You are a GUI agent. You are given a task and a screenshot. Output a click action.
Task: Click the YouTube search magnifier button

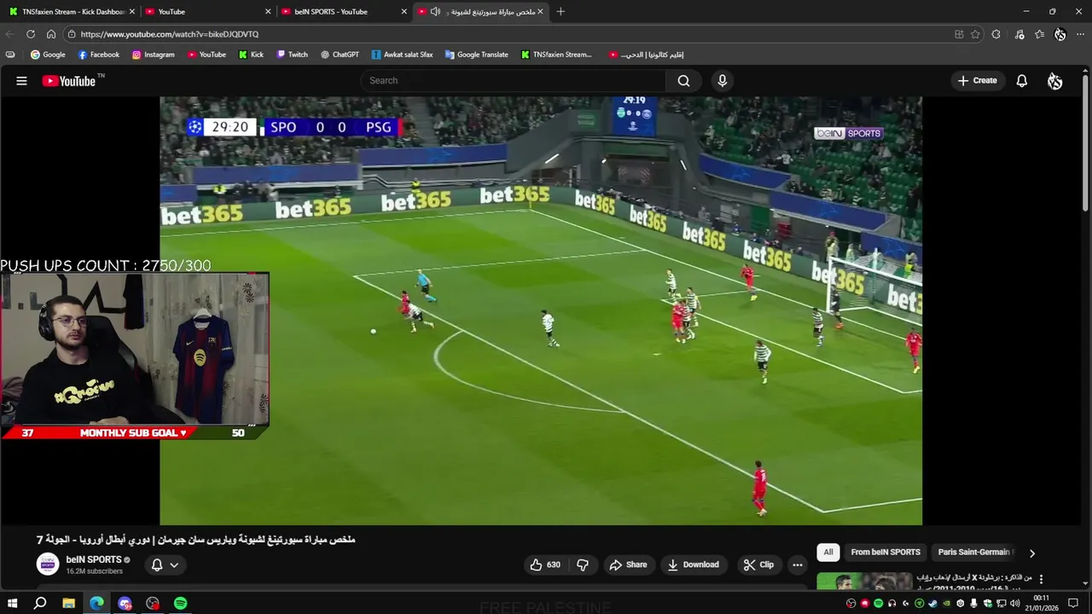point(683,81)
